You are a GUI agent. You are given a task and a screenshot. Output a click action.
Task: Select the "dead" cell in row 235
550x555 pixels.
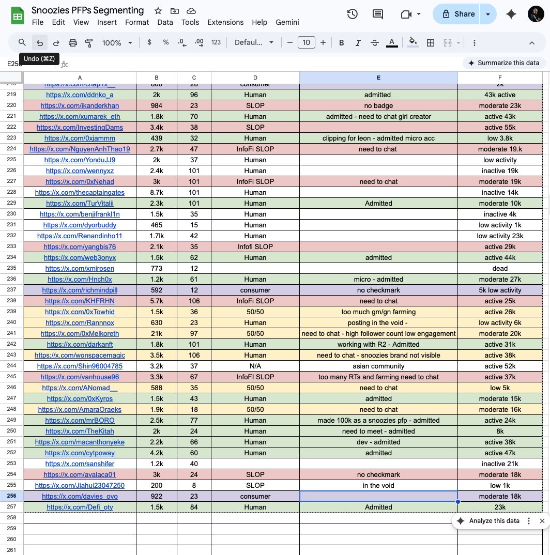tap(500, 268)
